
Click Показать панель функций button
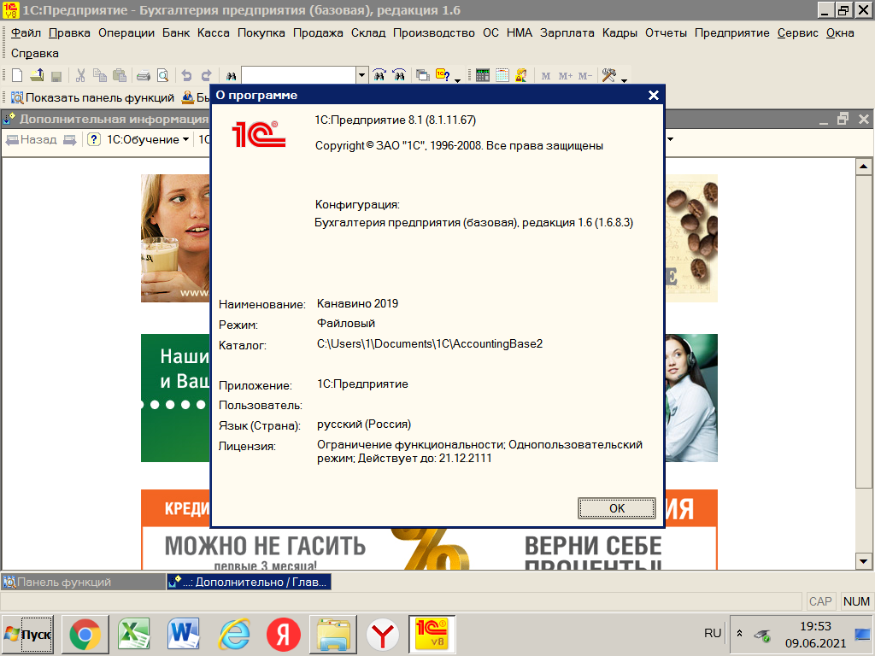click(92, 97)
